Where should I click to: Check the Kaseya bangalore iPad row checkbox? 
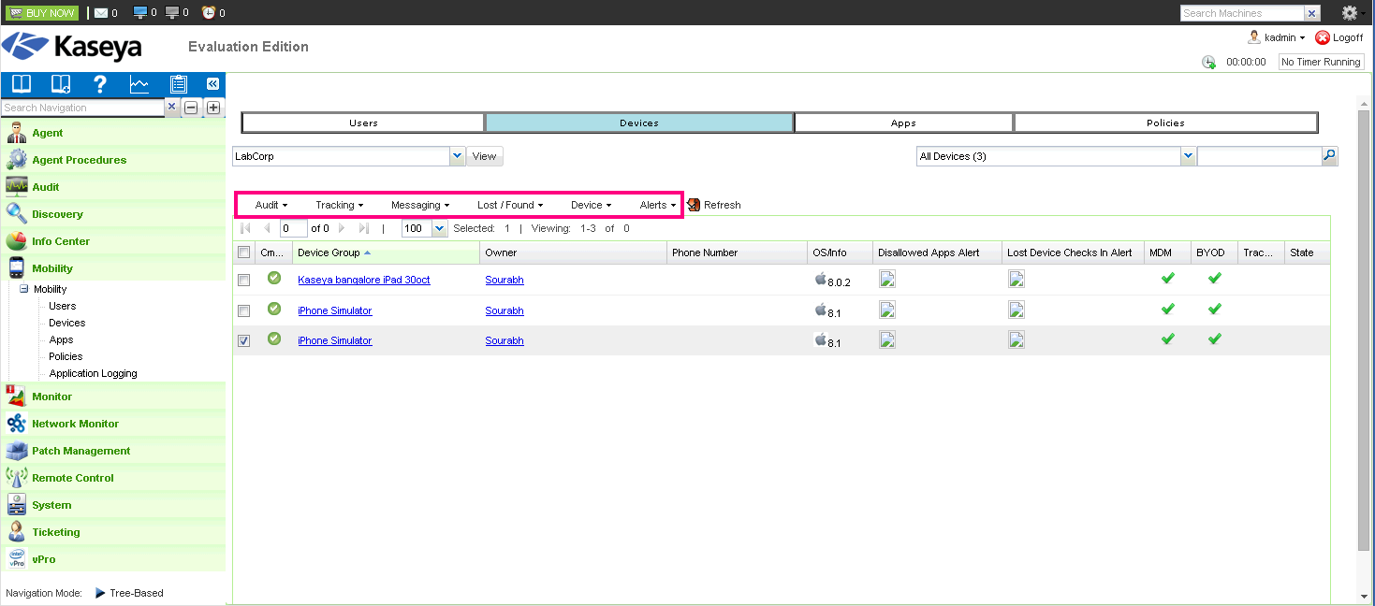(244, 281)
